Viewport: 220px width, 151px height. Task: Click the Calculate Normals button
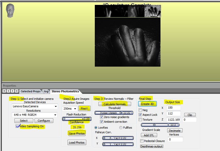(x=115, y=104)
